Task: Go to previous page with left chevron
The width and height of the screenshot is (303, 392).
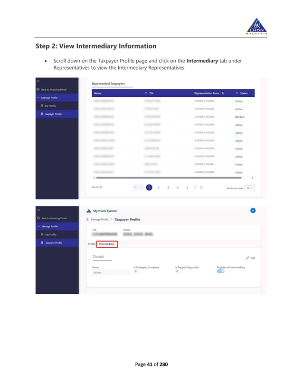Action: coord(142,187)
